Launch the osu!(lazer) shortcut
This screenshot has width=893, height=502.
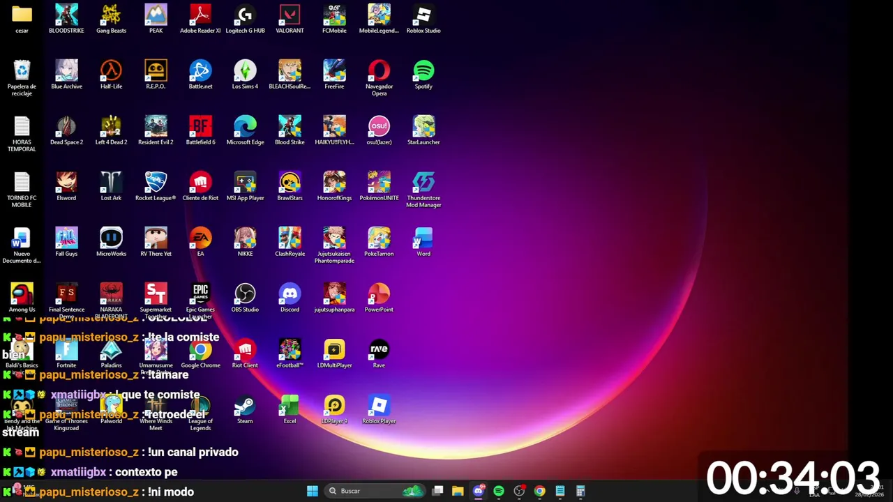[379, 130]
